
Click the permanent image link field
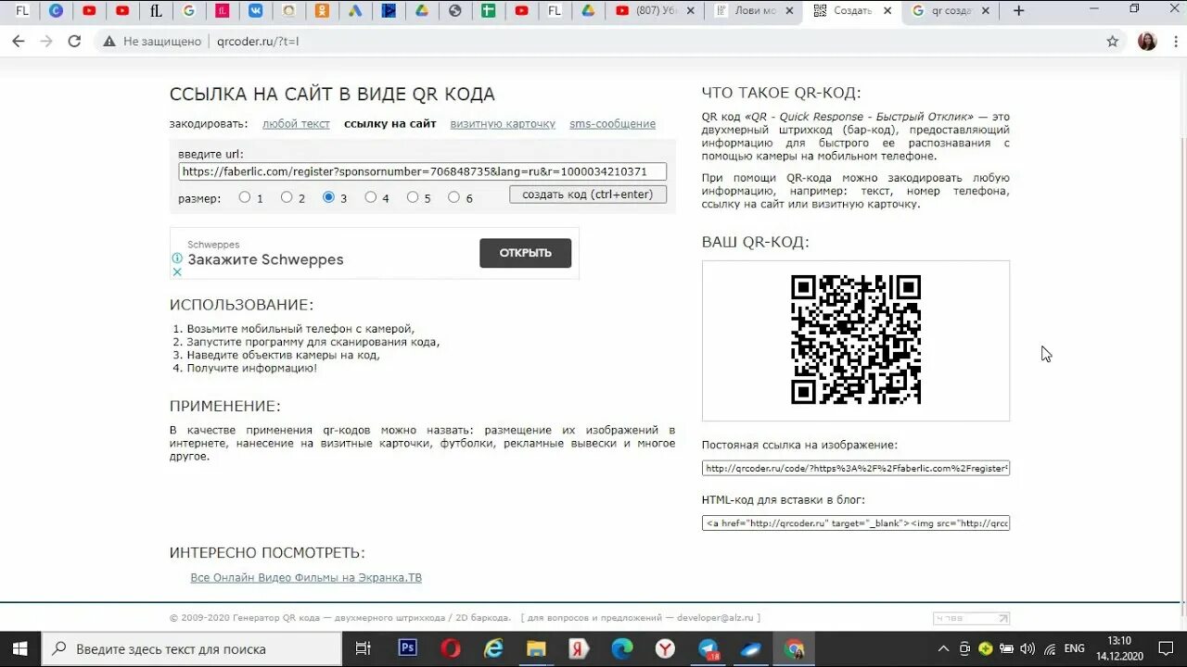point(856,468)
